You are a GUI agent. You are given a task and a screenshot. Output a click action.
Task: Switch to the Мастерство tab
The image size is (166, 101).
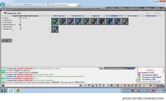tap(59, 16)
